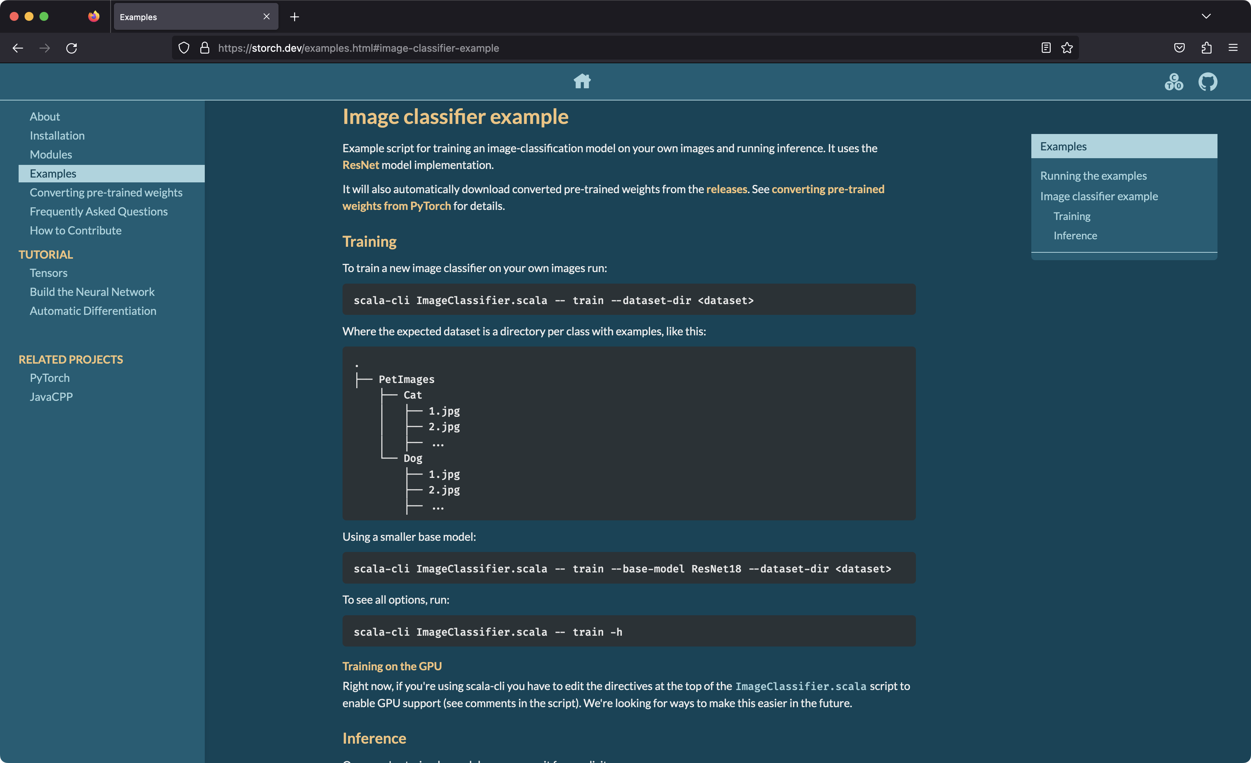Viewport: 1251px width, 763px height.
Task: Select Frequently Asked Questions in sidebar
Action: coord(99,211)
